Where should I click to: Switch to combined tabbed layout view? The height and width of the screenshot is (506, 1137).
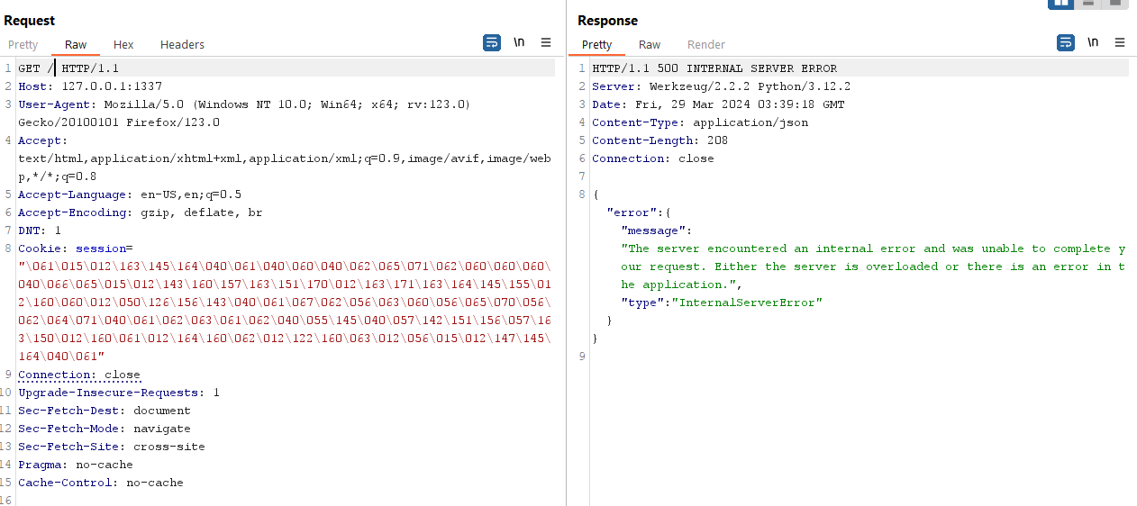click(x=1116, y=4)
